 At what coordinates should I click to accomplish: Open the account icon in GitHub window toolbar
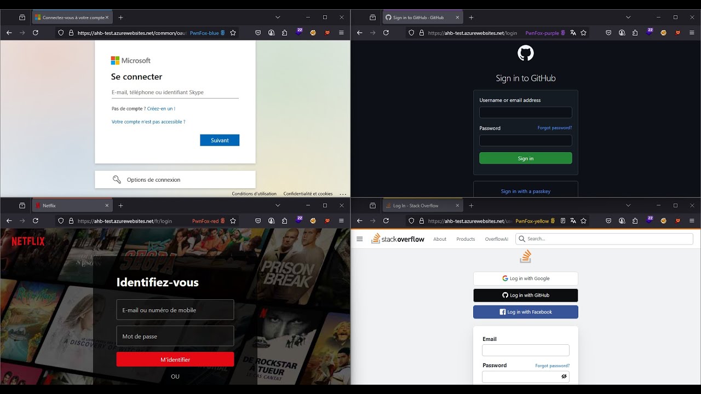tap(622, 33)
